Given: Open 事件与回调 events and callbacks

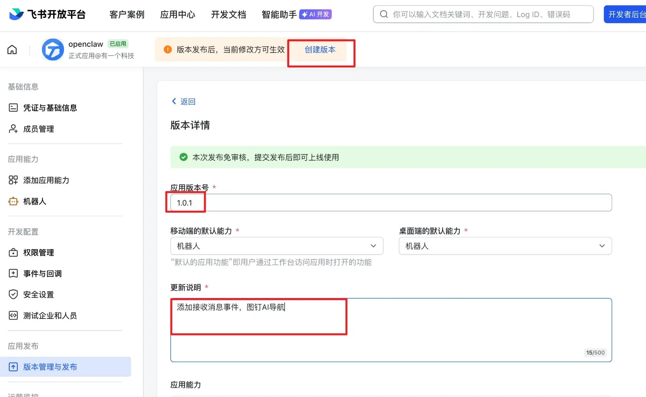Looking at the screenshot, I should point(42,273).
